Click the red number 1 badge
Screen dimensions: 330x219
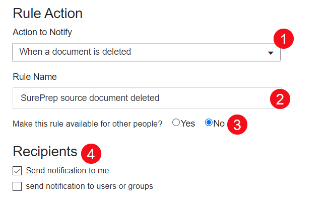(283, 39)
